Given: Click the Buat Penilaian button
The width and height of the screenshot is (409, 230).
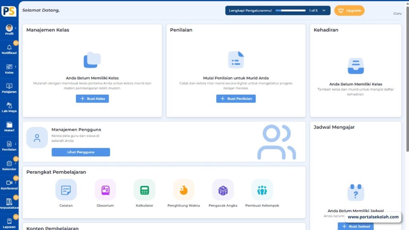Looking at the screenshot, I should (236, 99).
